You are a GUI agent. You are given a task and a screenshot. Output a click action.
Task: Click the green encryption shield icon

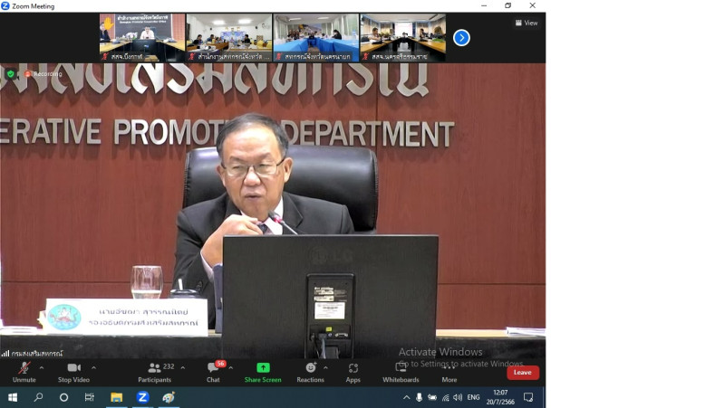click(10, 74)
